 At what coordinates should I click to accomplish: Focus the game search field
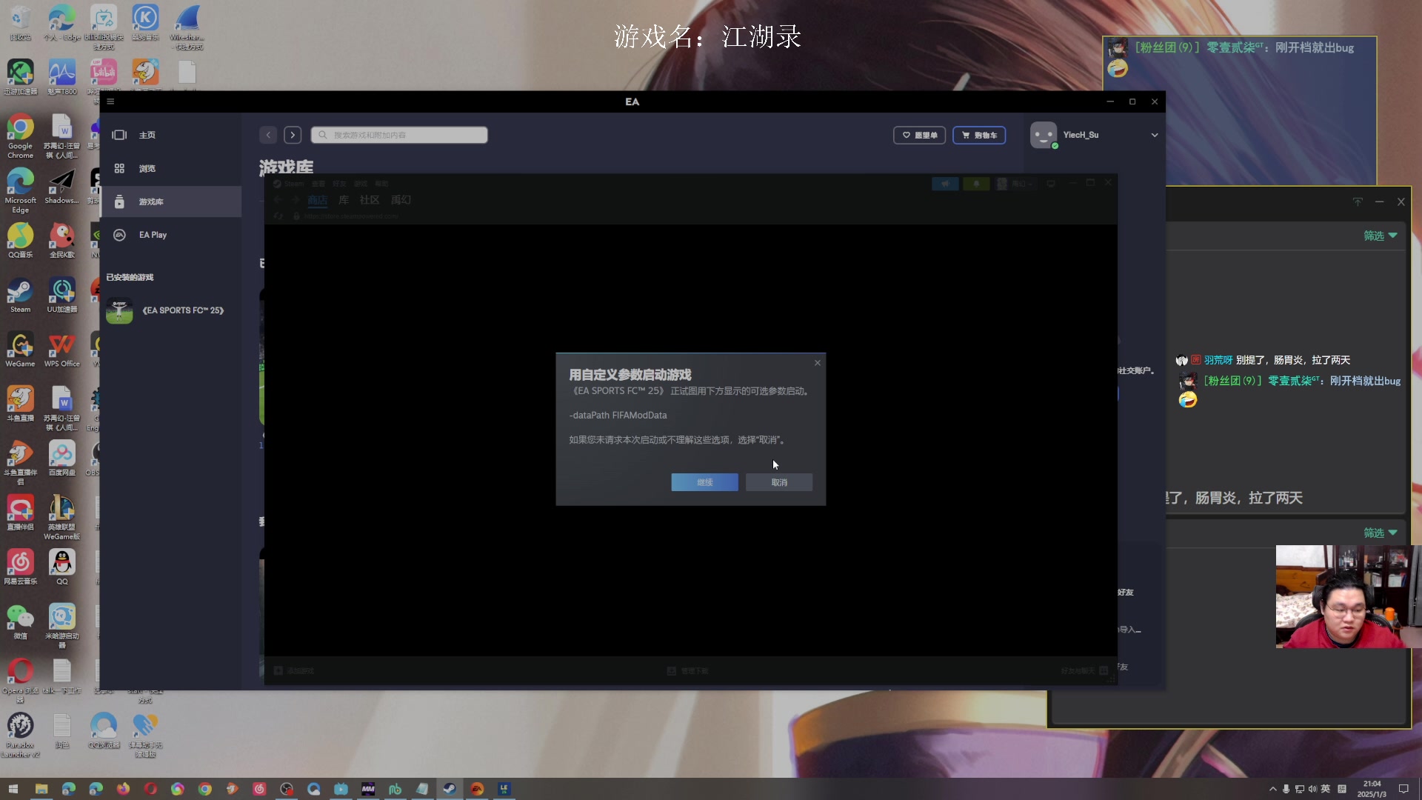coord(400,135)
